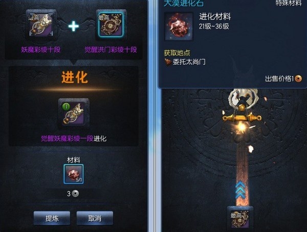307x232 pixels.
Task: Click the 委托太尚门 location text
Action: click(x=189, y=62)
